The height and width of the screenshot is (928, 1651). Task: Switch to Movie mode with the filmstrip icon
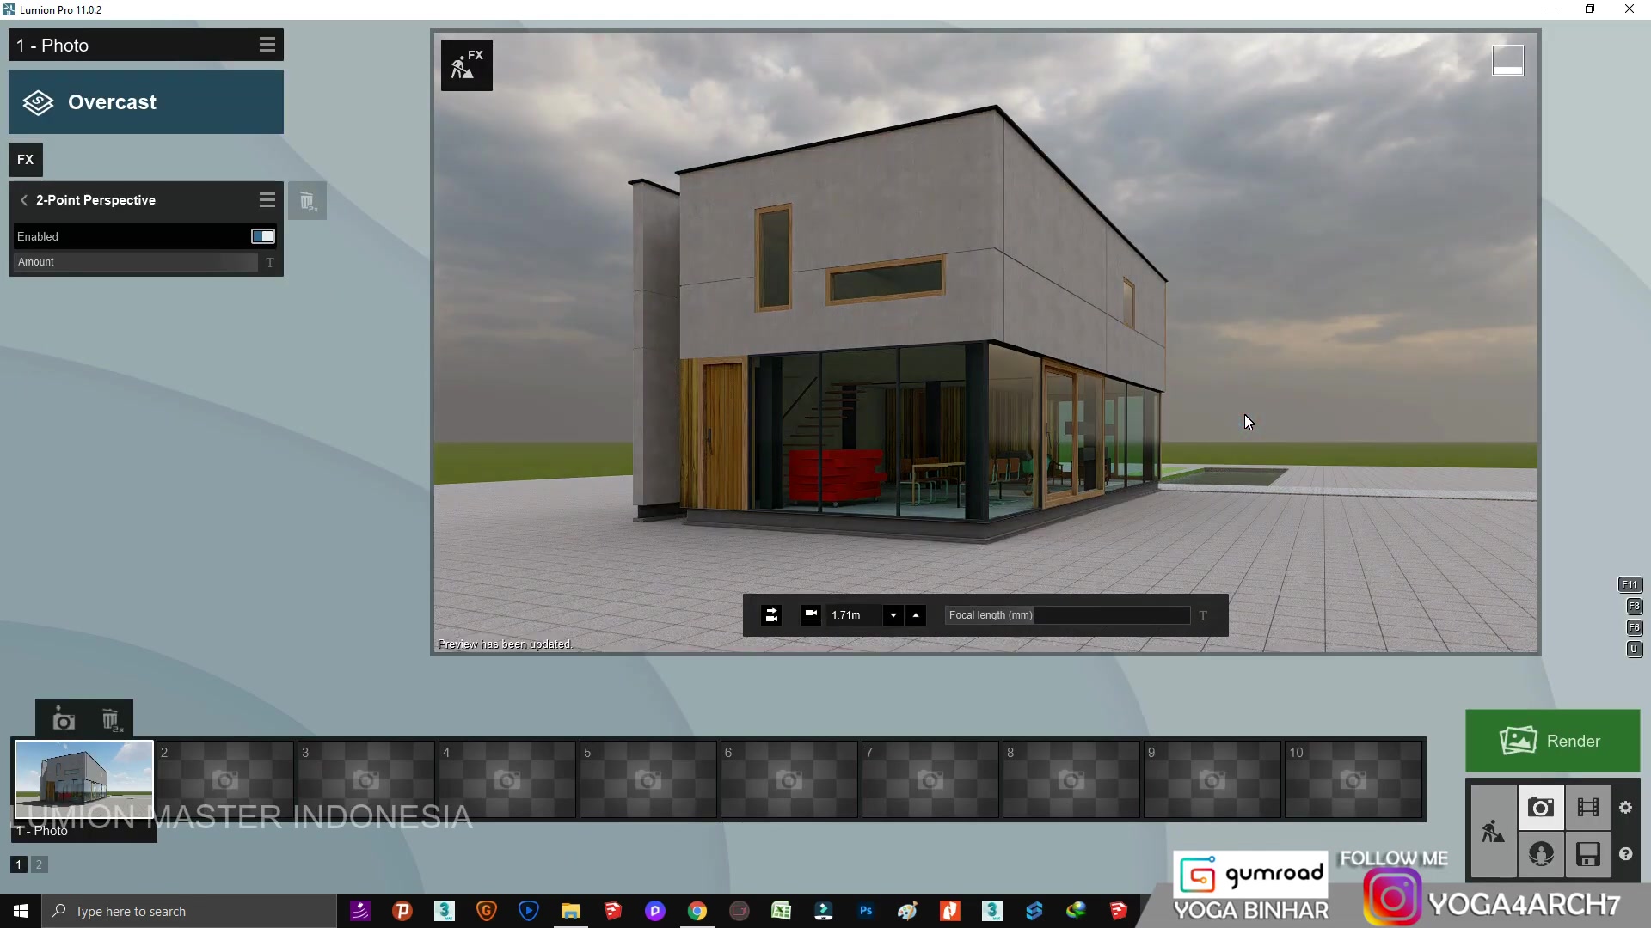click(x=1587, y=808)
